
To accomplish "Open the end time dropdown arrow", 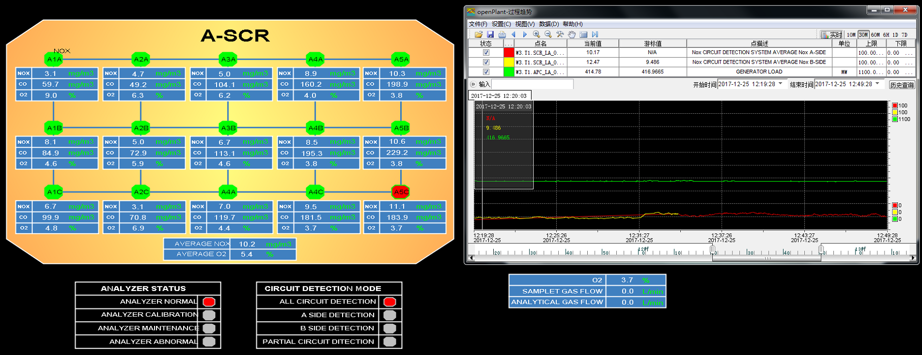I will (x=877, y=84).
